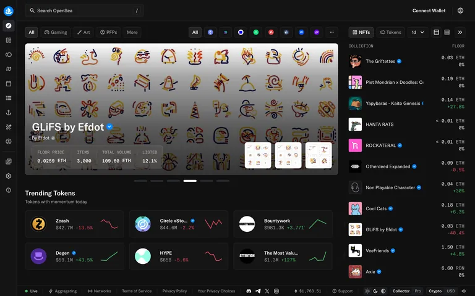Open the calendar Drops icon in sidebar

[x=9, y=83]
